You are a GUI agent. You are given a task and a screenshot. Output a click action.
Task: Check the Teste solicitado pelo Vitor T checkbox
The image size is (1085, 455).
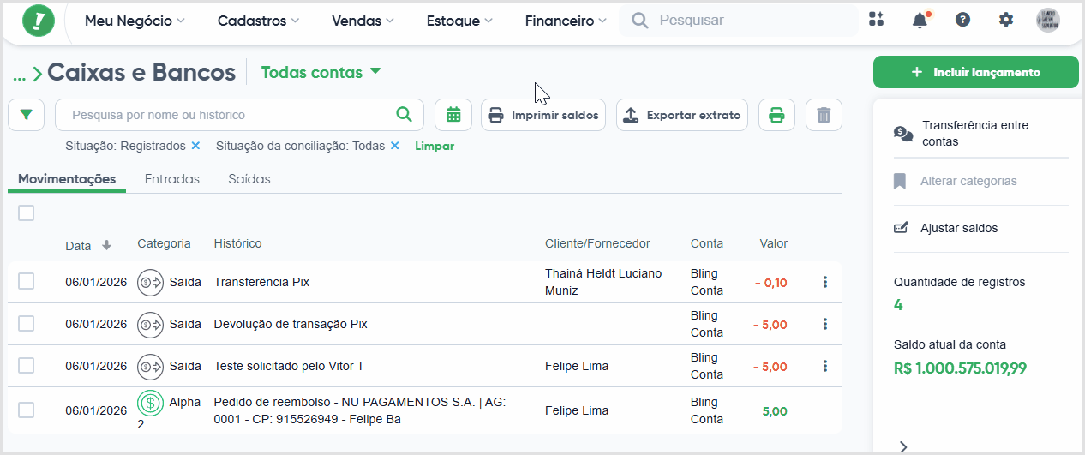click(27, 366)
